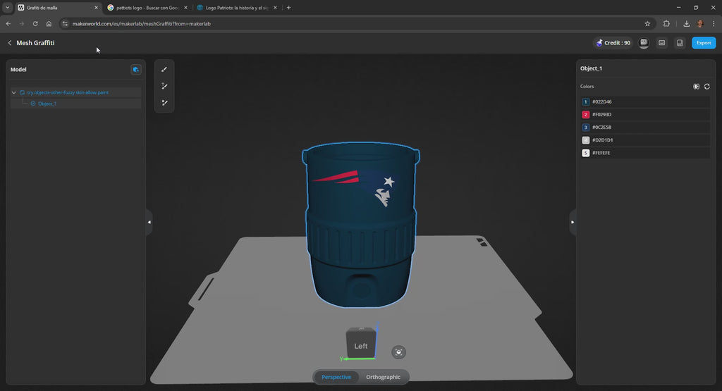Click the color contrast icon next to Colors
The image size is (722, 391).
click(x=696, y=87)
